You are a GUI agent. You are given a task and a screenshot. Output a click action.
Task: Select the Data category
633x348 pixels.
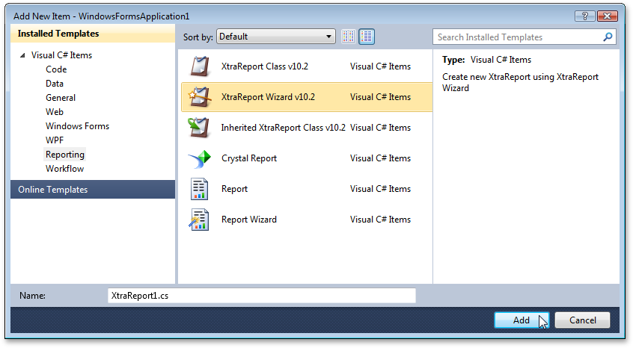click(55, 84)
